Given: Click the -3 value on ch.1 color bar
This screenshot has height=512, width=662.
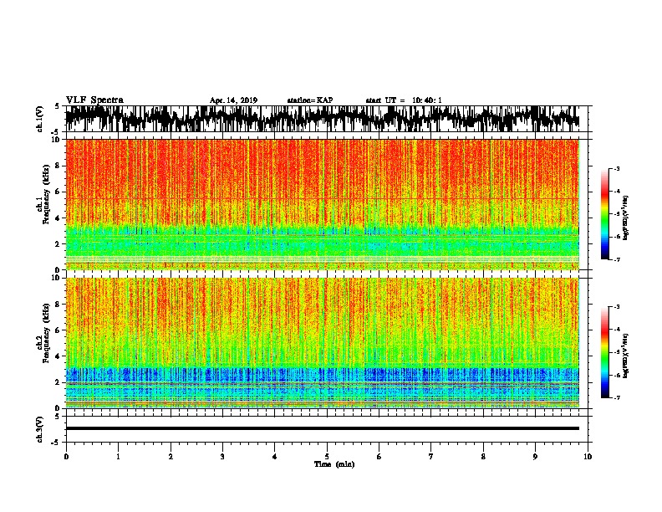Looking at the screenshot, I should pos(617,168).
